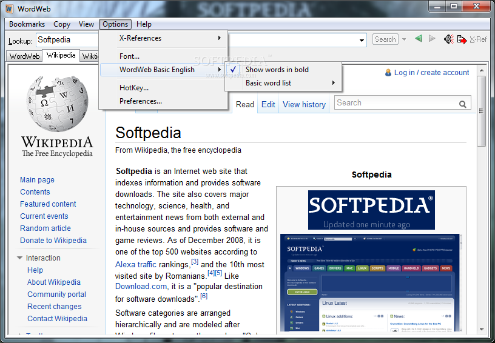This screenshot has height=343, width=495.
Task: Open the Community portal link
Action: [x=57, y=295]
